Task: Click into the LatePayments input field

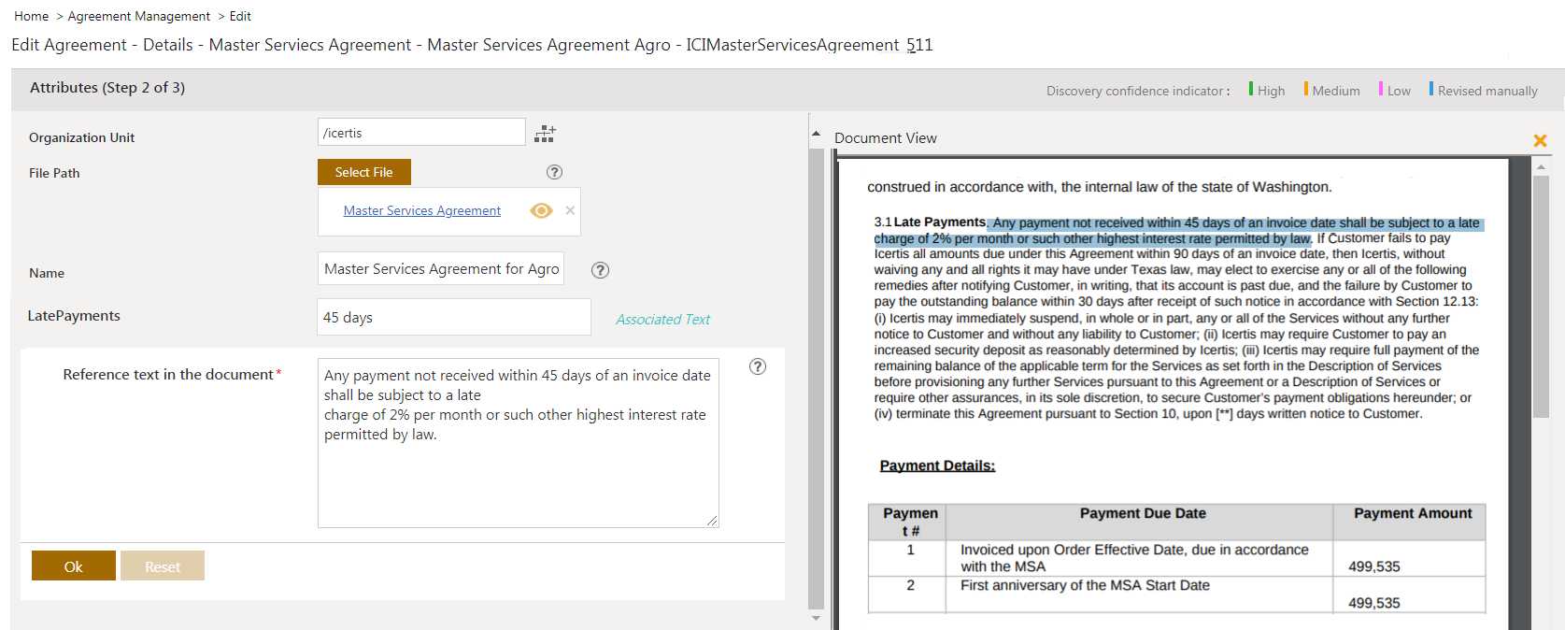Action: click(454, 317)
